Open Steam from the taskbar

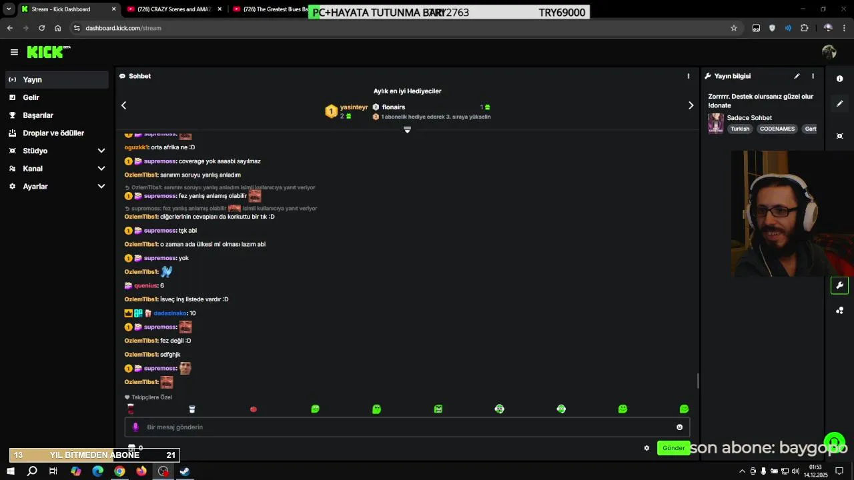[185, 471]
